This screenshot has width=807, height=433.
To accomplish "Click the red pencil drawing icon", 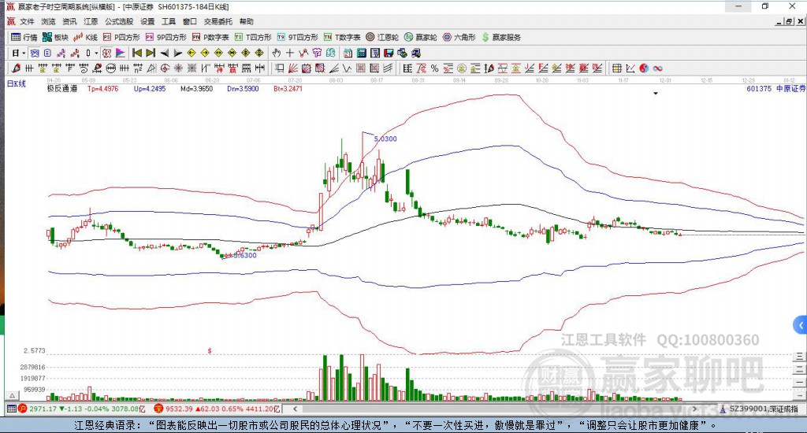I will pyautogui.click(x=16, y=68).
